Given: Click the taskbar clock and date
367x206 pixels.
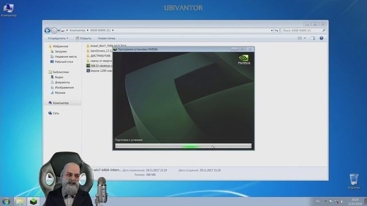Looking at the screenshot, I should click(355, 201).
